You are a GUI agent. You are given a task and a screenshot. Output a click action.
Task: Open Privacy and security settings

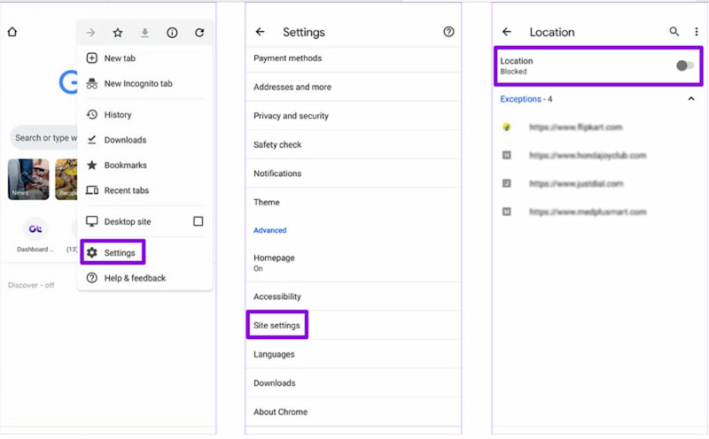(x=291, y=116)
